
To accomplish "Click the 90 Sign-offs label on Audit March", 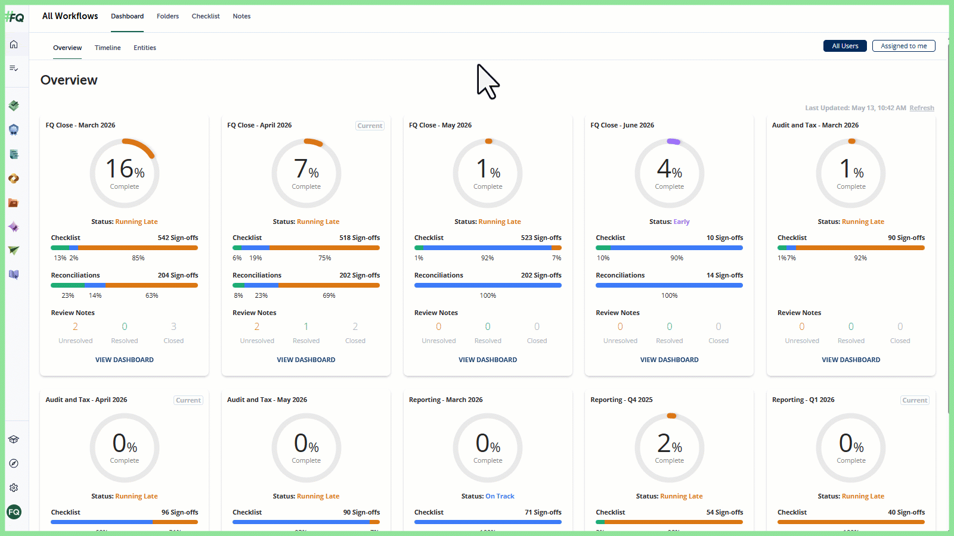I will 906,238.
